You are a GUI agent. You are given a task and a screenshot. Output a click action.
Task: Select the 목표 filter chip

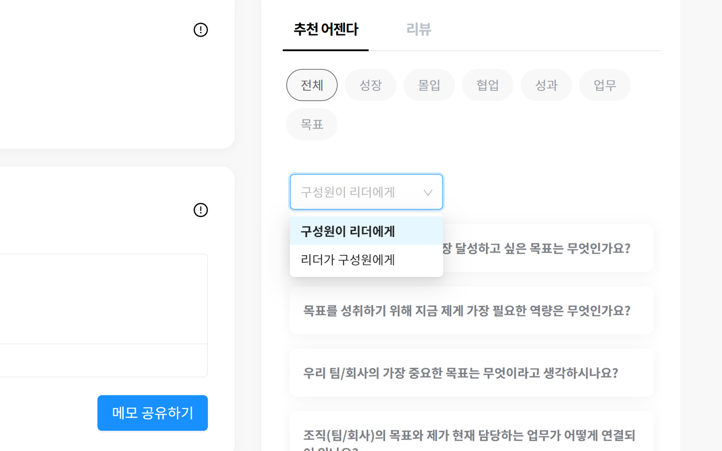(x=312, y=124)
